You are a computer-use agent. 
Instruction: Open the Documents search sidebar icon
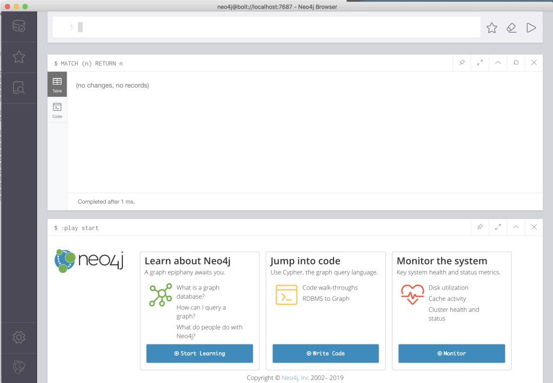(18, 88)
